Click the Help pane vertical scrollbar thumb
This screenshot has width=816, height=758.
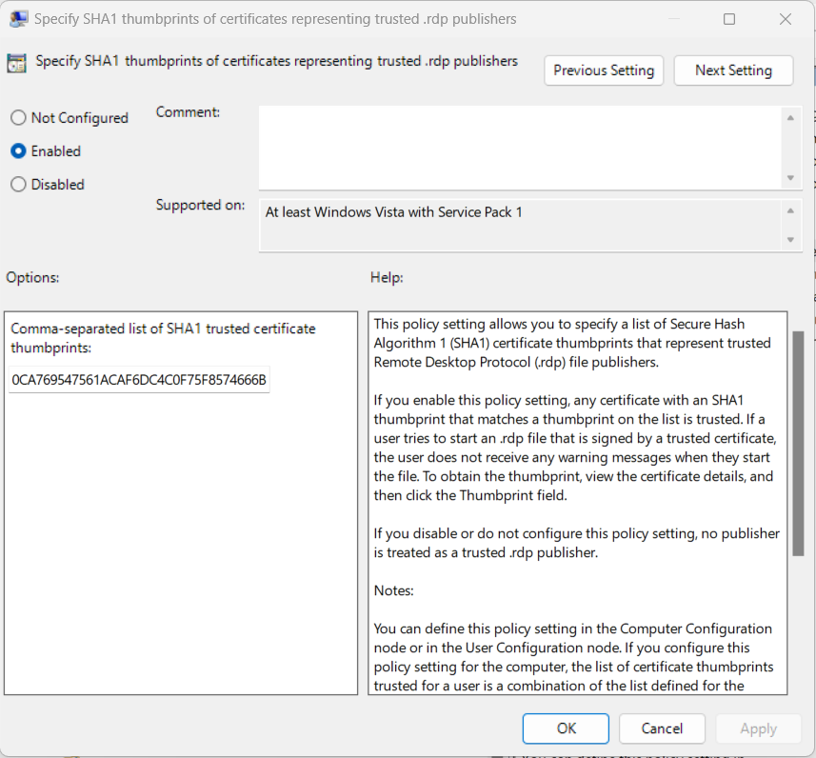pos(797,443)
